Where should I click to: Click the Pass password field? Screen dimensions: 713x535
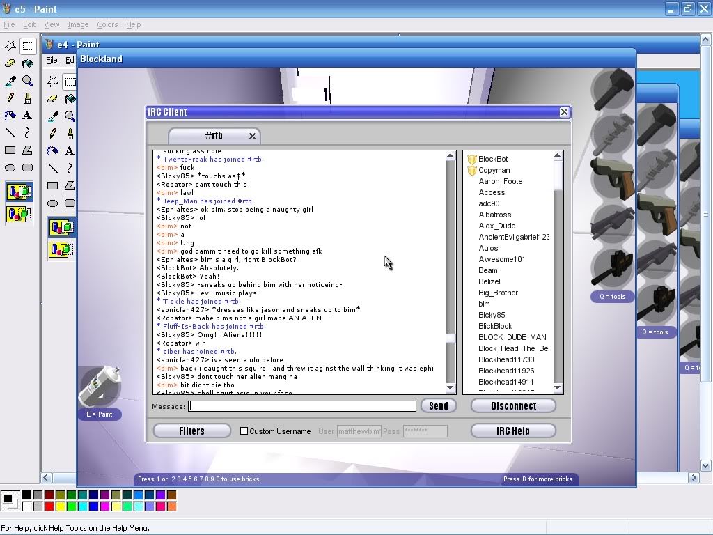[x=425, y=431]
